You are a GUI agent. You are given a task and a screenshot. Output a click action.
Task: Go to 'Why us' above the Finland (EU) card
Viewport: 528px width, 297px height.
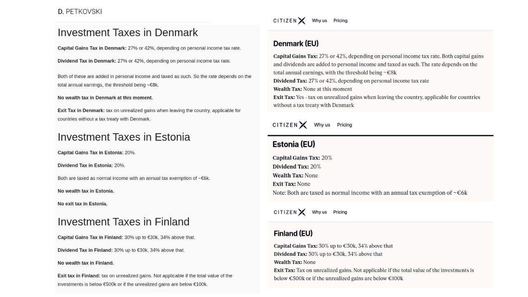(x=319, y=212)
